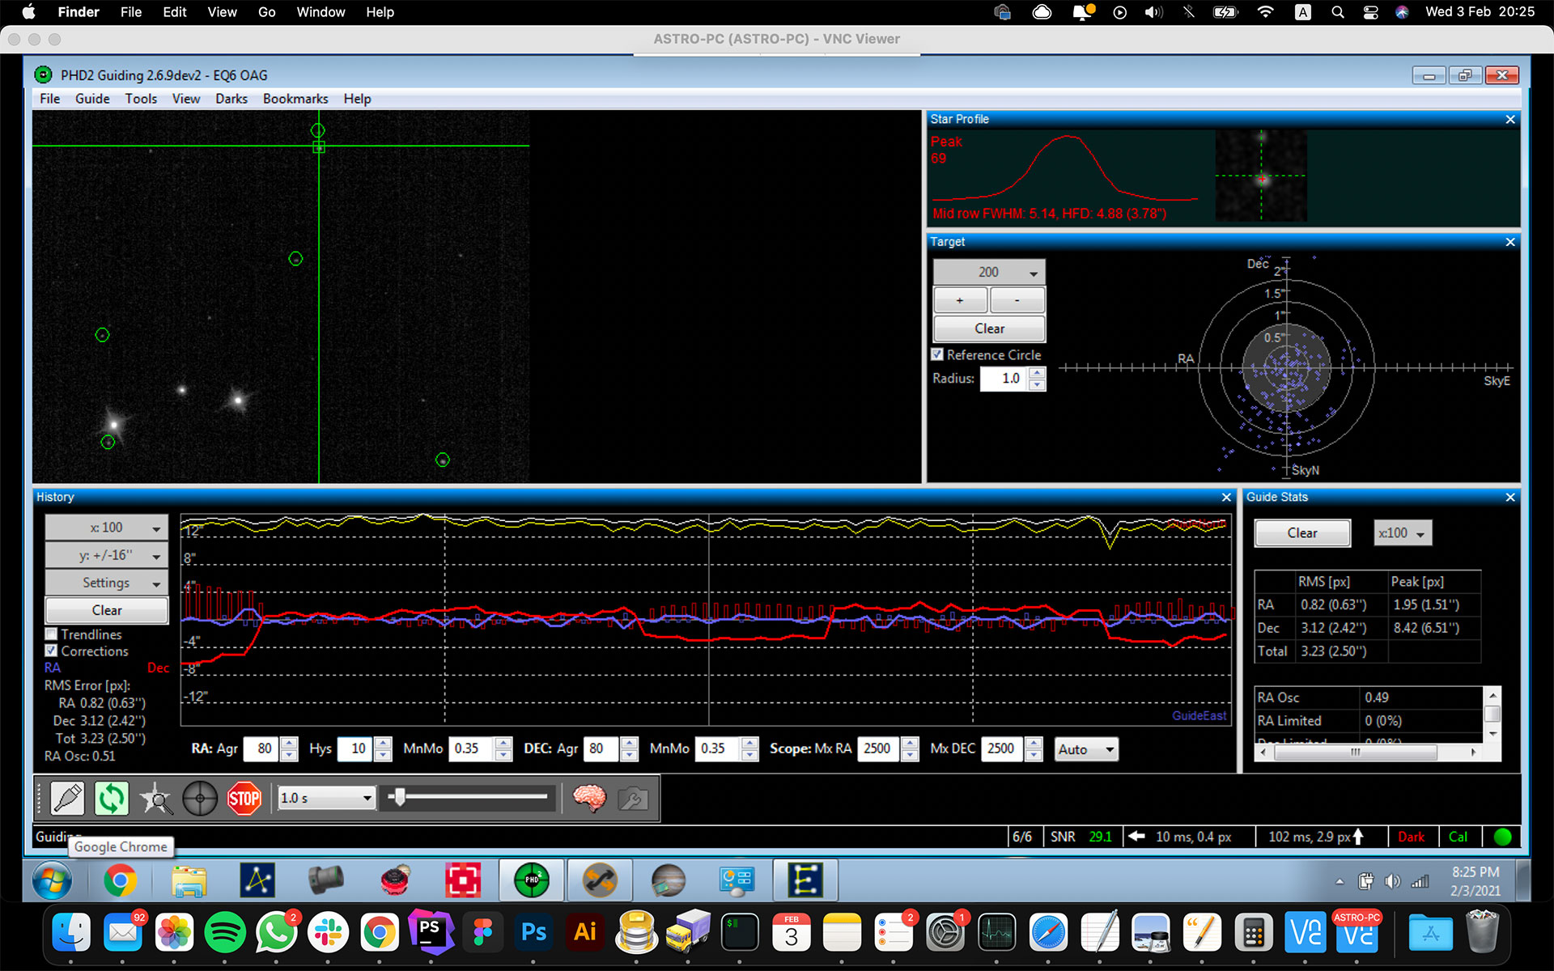Open Illustrator from the macOS dock
Screen dimensions: 1554x971
(x=585, y=934)
